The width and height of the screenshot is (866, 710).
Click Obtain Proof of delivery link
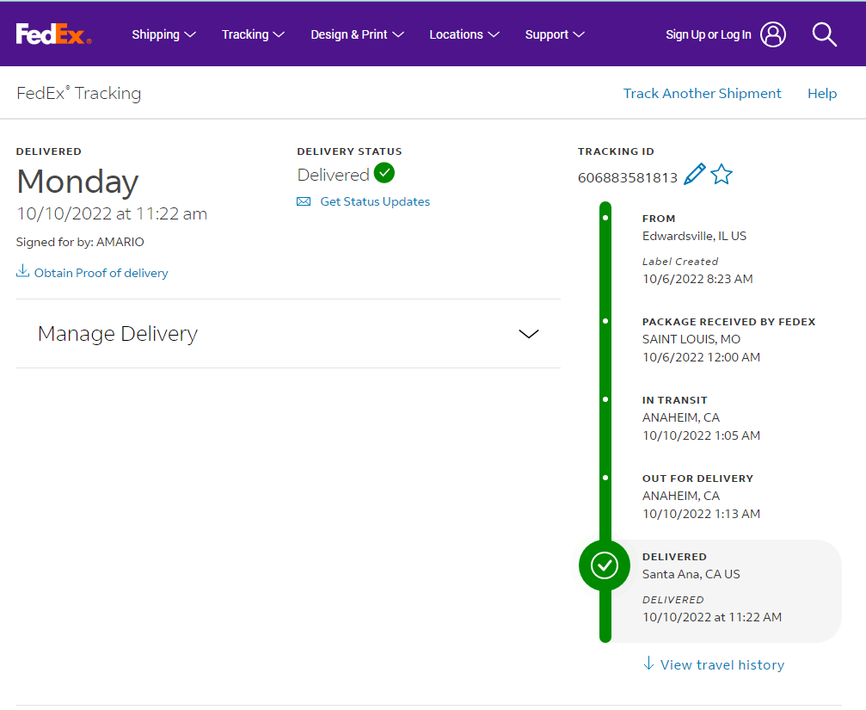pos(101,273)
